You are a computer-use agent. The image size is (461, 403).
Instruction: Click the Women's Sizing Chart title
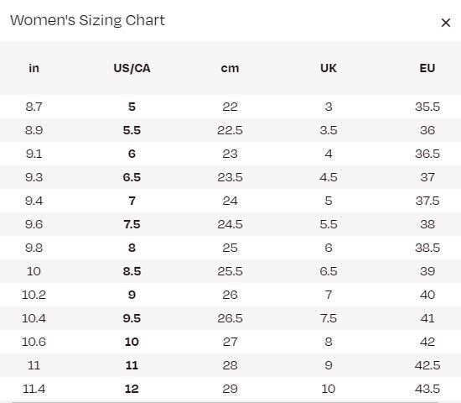click(x=88, y=20)
